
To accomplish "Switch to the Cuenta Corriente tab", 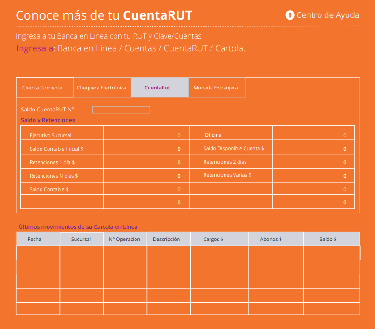I will tap(45, 88).
